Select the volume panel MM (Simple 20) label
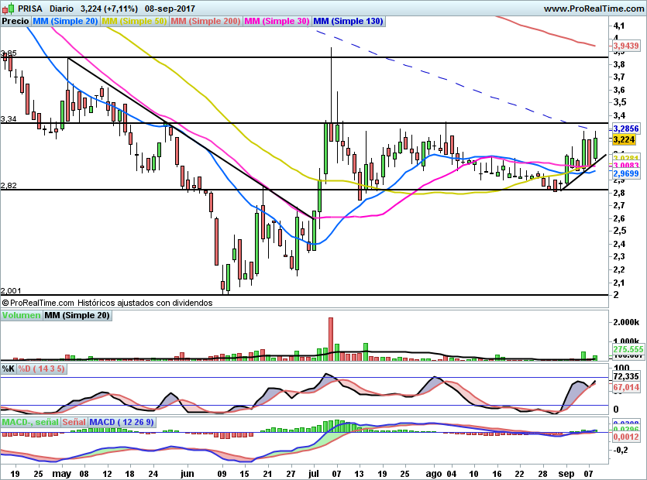This screenshot has height=480, width=647. (x=77, y=315)
